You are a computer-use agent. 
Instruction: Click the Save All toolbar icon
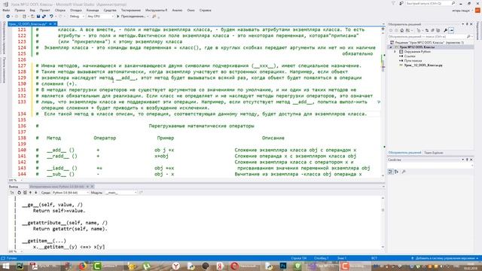click(44, 17)
